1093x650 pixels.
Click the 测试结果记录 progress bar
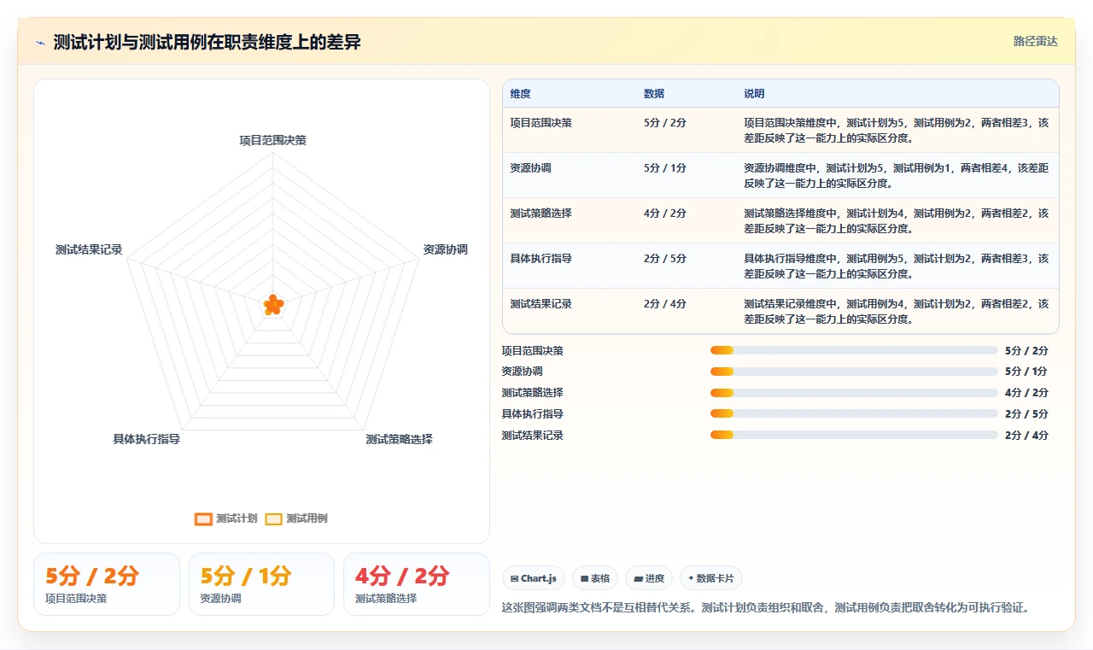854,435
